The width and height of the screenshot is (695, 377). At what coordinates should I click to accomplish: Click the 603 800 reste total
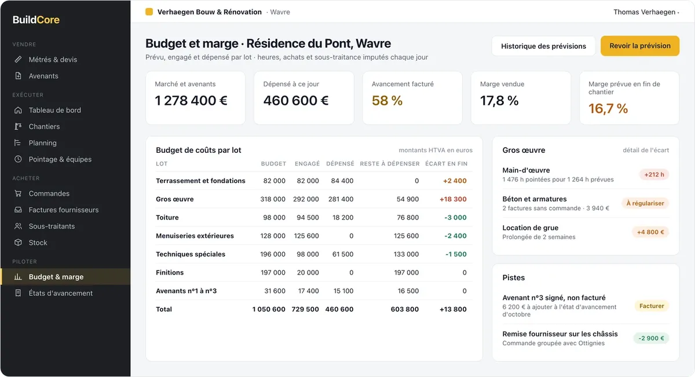pos(405,309)
